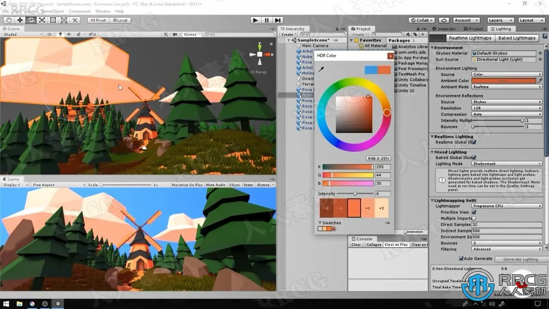Click the Pivot toggle button
This screenshot has width=549, height=309.
(x=98, y=20)
